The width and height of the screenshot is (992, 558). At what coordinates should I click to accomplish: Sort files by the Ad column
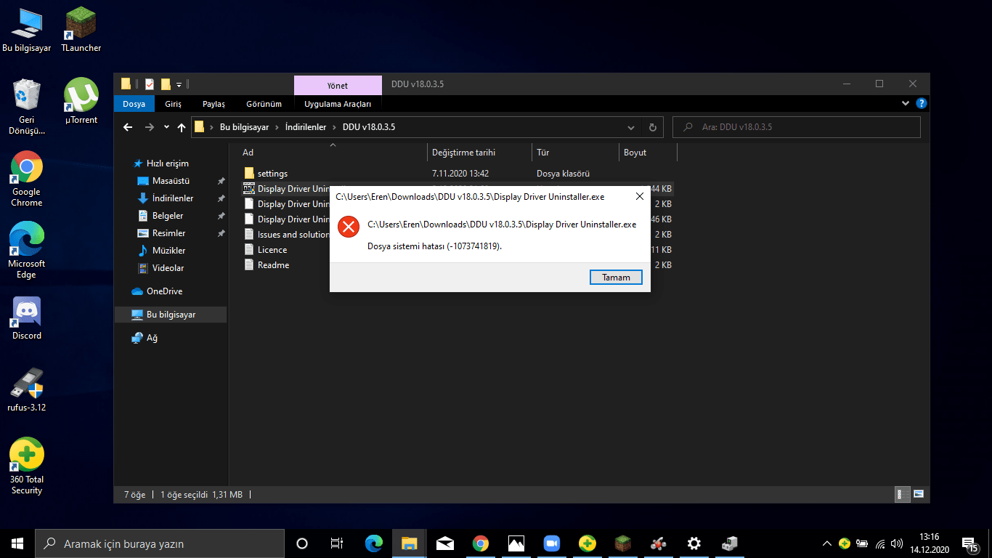coord(333,153)
